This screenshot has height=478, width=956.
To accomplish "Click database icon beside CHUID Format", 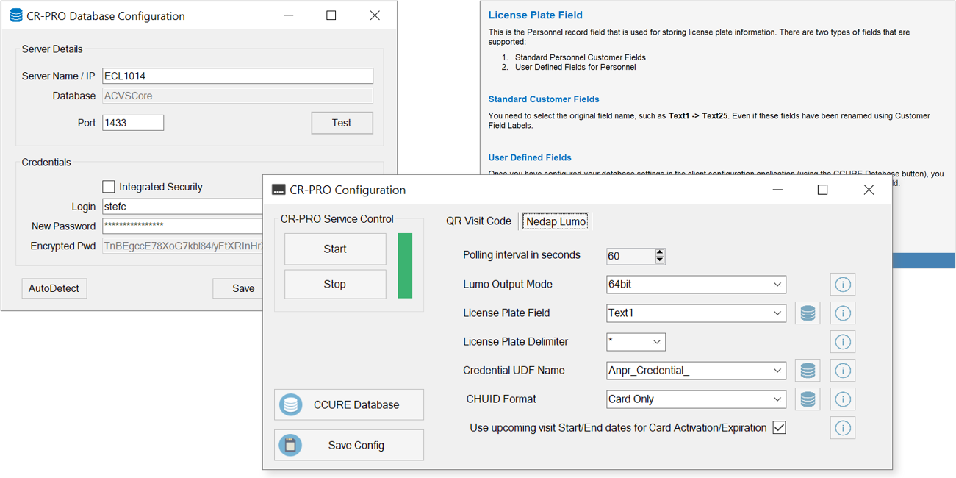I will tap(808, 399).
